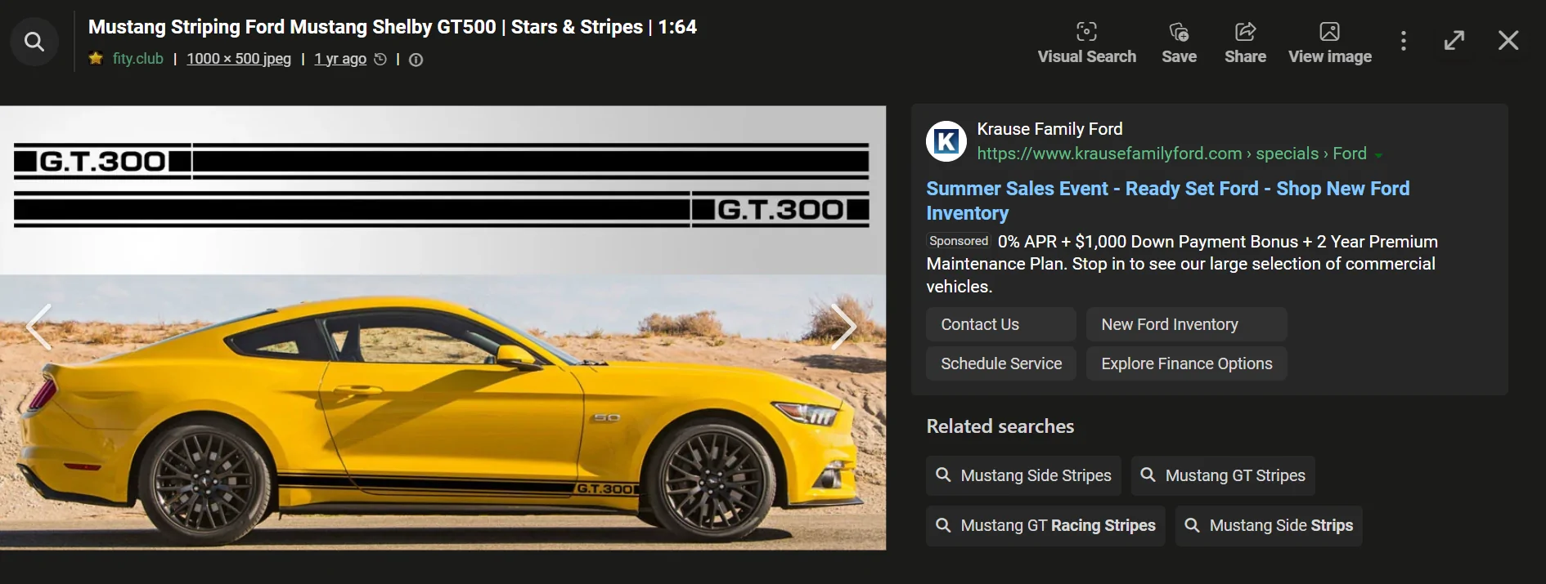1546x584 pixels.
Task: Click the fity.club star favicon
Action: click(97, 58)
